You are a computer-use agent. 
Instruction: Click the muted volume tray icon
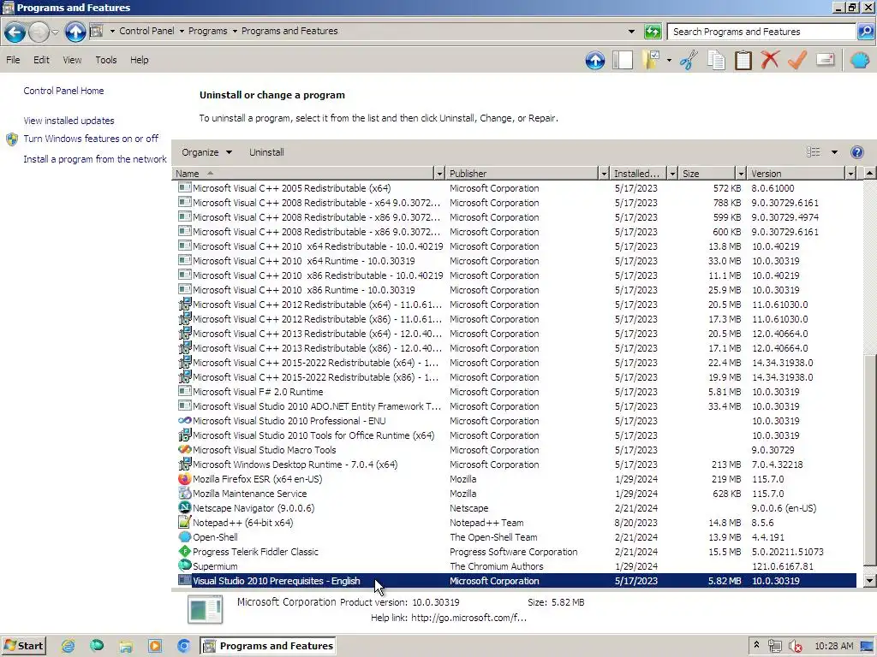(x=795, y=646)
